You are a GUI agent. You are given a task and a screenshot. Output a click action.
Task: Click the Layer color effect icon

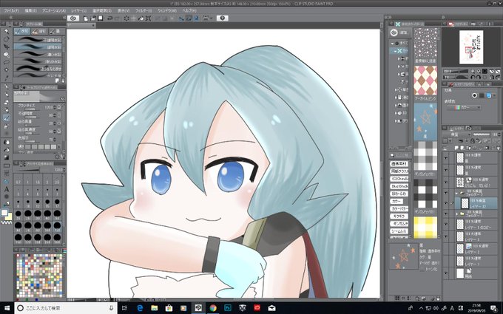488,95
